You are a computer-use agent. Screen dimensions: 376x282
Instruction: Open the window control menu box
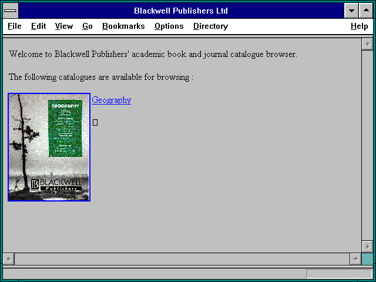11,11
